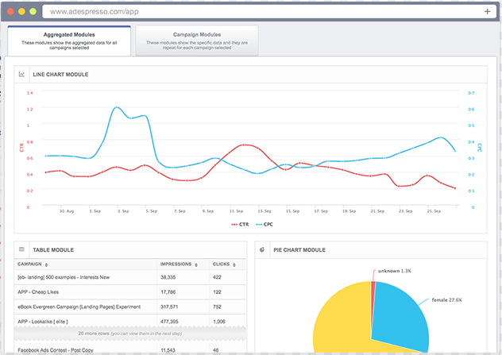This screenshot has height=355, width=502.
Task: Click impressions value 38,335
Action: point(168,277)
